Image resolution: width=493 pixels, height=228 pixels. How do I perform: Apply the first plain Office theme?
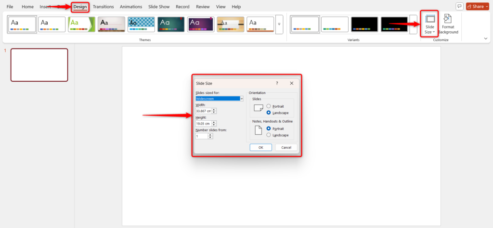pos(22,25)
